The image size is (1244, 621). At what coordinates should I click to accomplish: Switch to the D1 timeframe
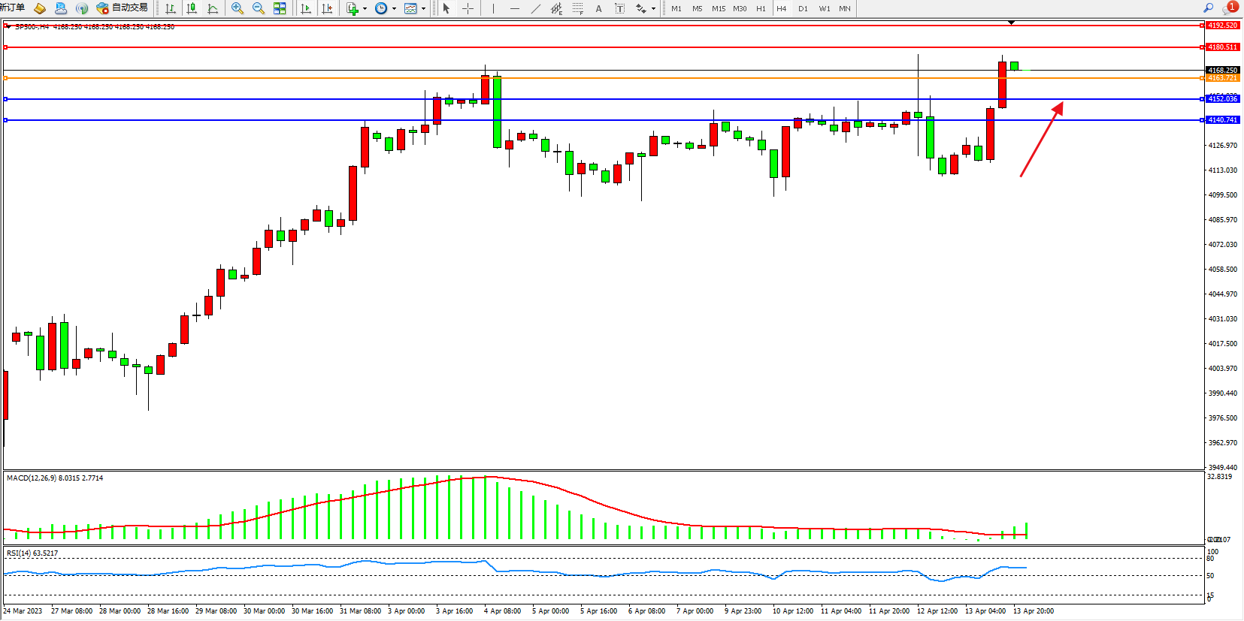point(803,8)
